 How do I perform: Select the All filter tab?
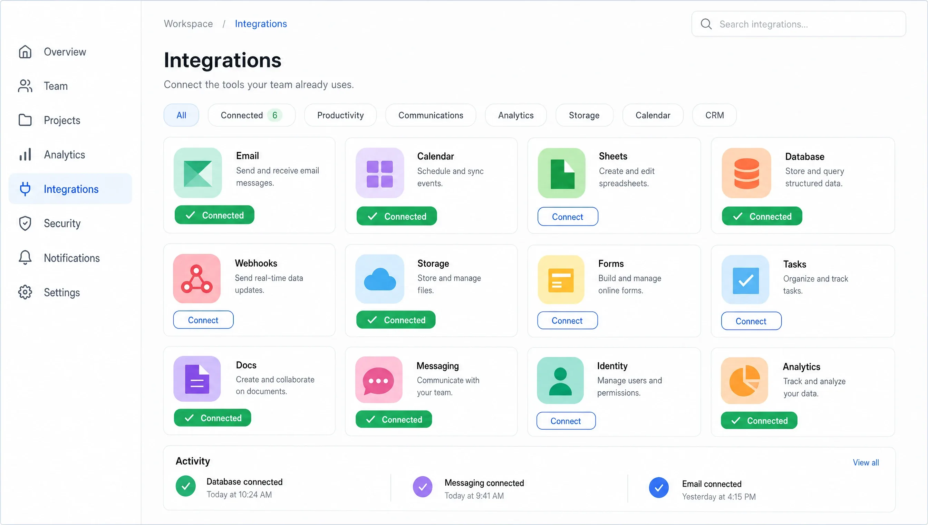181,115
